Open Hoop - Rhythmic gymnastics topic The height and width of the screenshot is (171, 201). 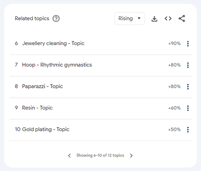[57, 65]
